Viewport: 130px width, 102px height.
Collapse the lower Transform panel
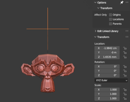pyautogui.click(x=95, y=37)
